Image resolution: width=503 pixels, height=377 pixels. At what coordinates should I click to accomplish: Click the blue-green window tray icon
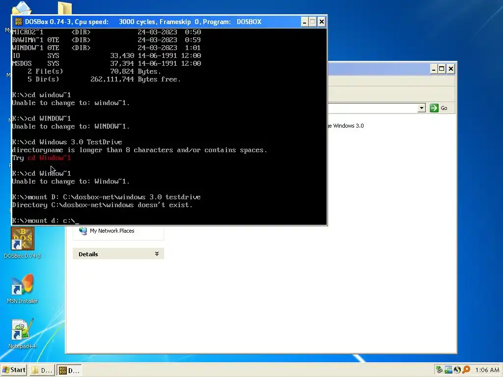pos(448,370)
